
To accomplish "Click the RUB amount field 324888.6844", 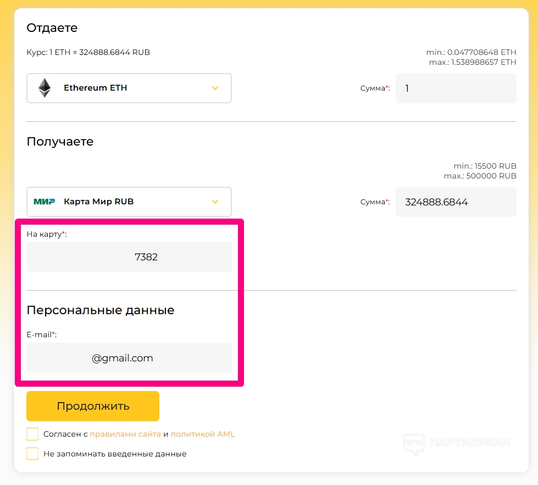I will tap(456, 202).
